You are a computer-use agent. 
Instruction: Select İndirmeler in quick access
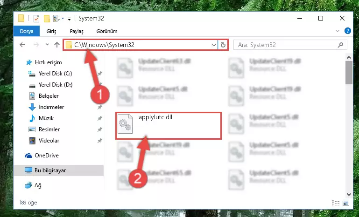(x=51, y=107)
